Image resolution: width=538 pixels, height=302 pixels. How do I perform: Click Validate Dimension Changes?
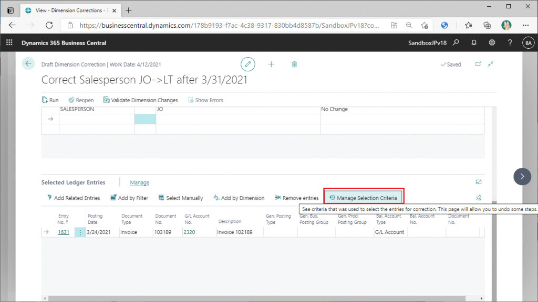pyautogui.click(x=141, y=100)
